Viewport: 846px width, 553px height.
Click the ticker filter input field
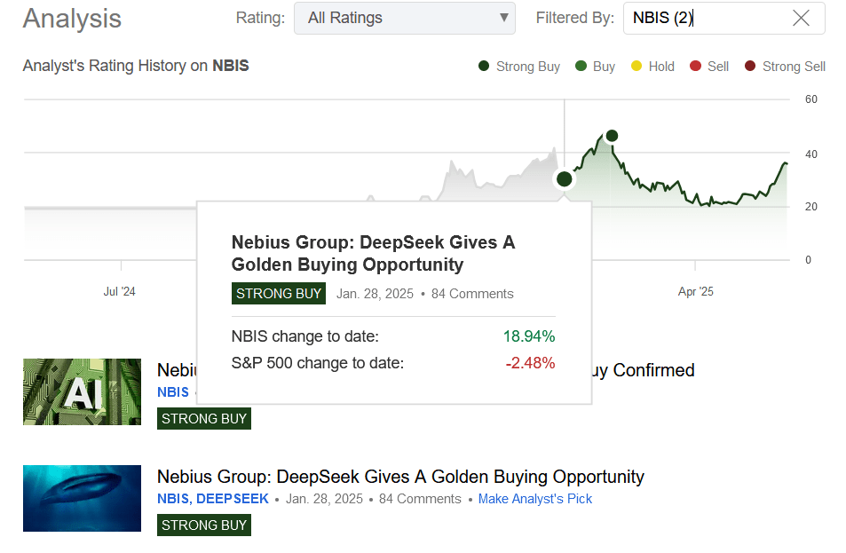click(x=701, y=18)
